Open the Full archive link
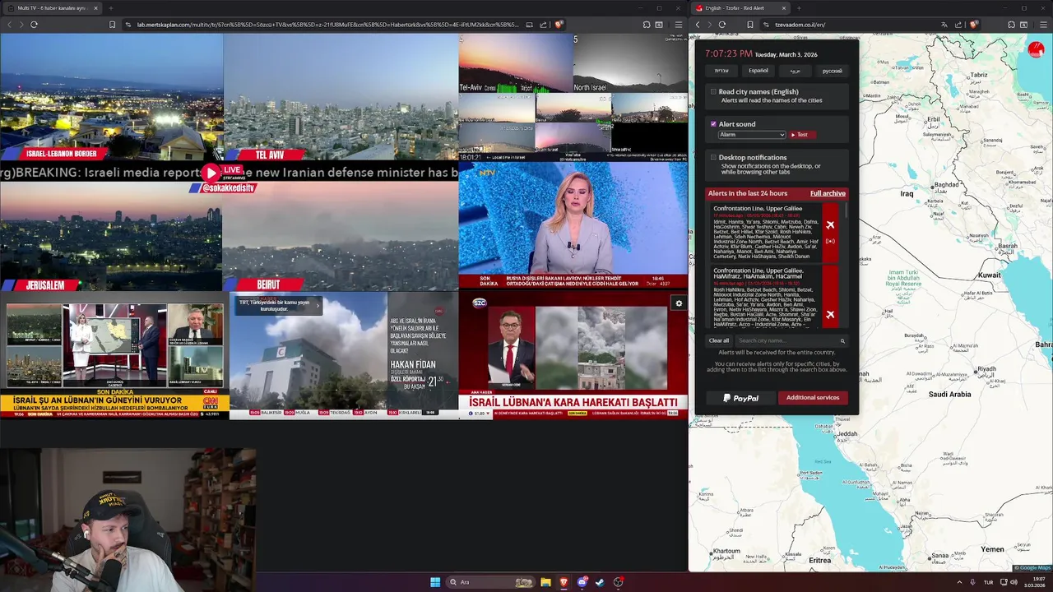1053x592 pixels. pos(828,193)
